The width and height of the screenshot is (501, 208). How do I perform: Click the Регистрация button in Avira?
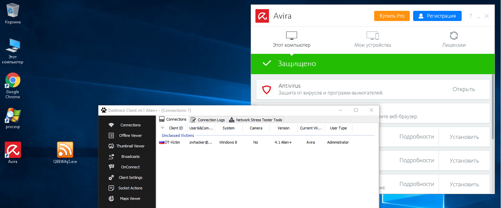tap(437, 16)
